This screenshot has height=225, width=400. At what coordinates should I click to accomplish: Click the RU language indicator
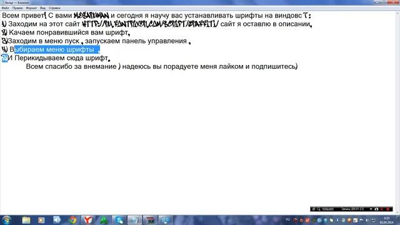(x=287, y=219)
